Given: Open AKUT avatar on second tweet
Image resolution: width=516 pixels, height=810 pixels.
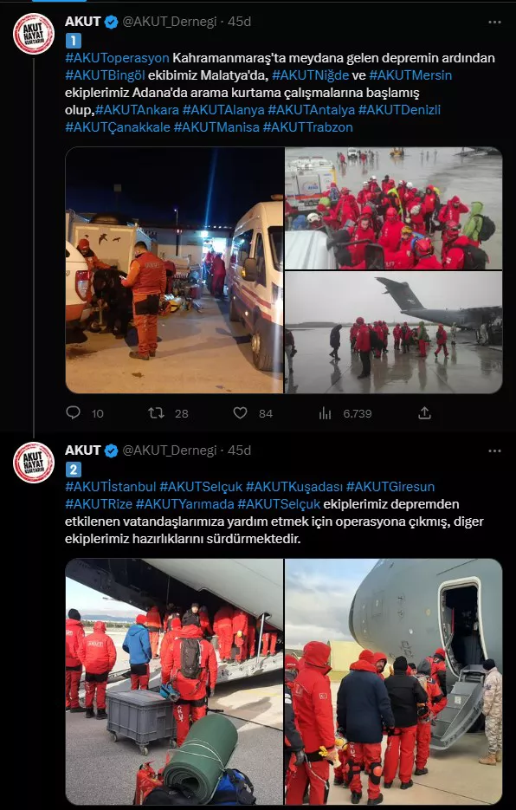Looking at the screenshot, I should point(34,463).
